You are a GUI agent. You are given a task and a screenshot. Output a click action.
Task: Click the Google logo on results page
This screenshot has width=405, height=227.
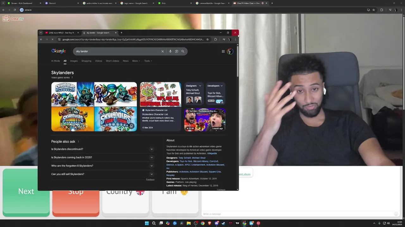coord(59,51)
